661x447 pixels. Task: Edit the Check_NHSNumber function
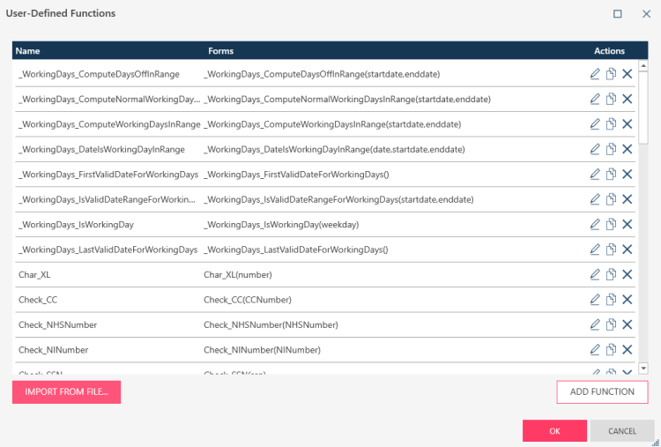click(x=595, y=324)
